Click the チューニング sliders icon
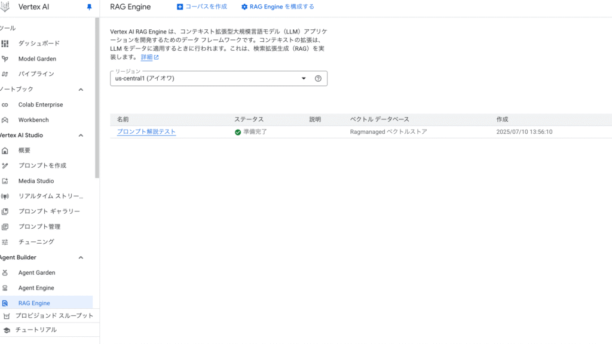The height and width of the screenshot is (344, 612). pyautogui.click(x=5, y=242)
